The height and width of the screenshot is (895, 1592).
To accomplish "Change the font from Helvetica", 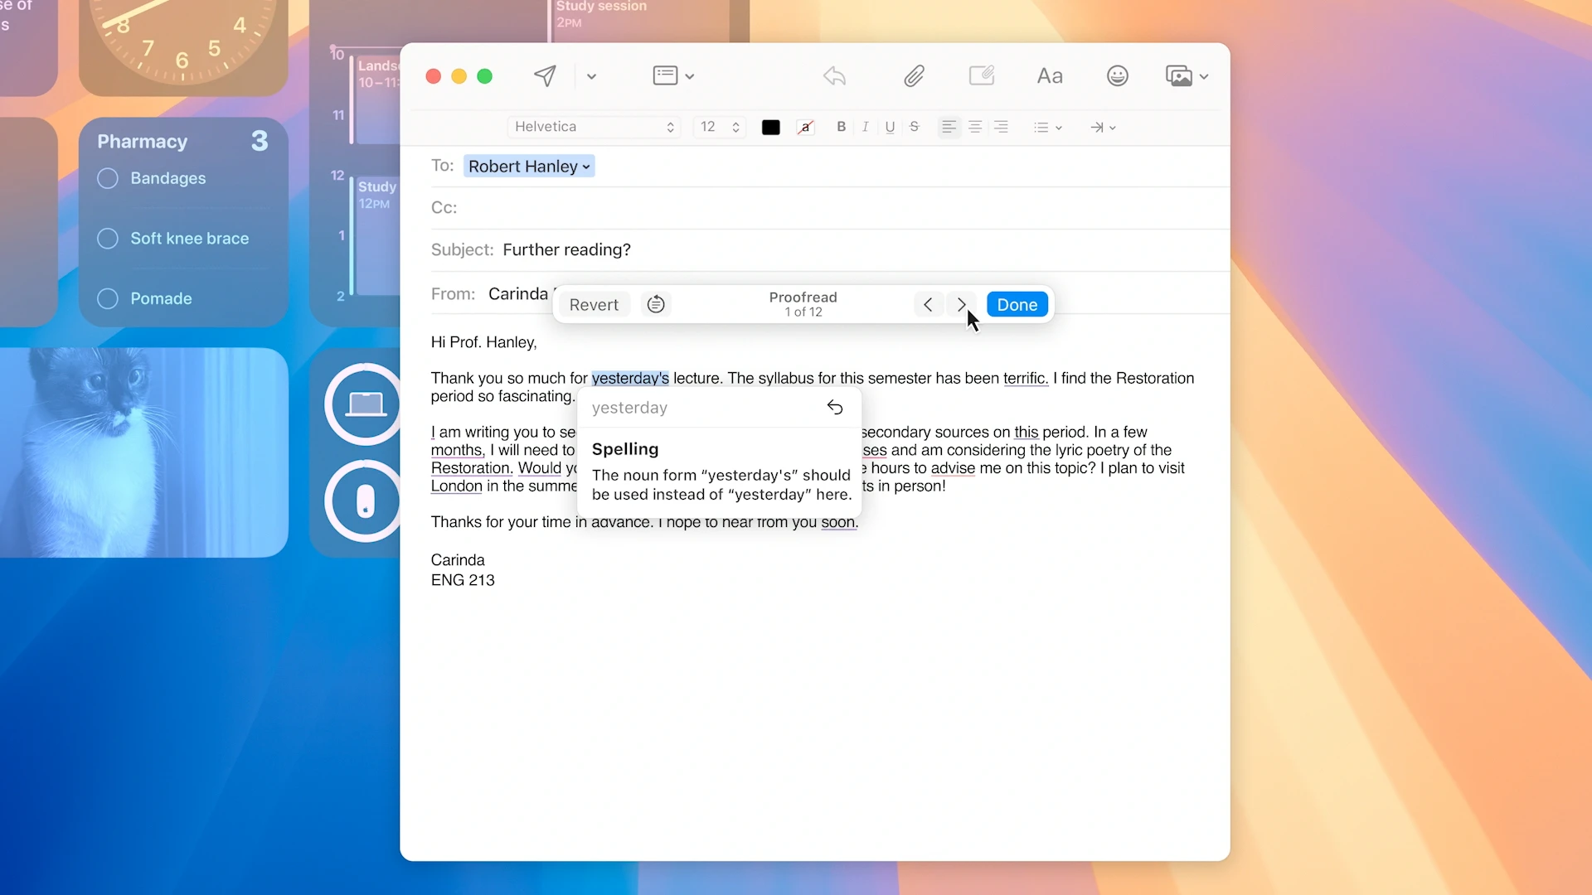I will pos(595,127).
